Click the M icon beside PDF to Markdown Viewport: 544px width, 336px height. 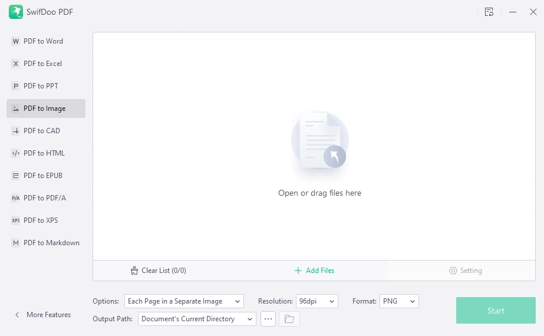pos(15,243)
